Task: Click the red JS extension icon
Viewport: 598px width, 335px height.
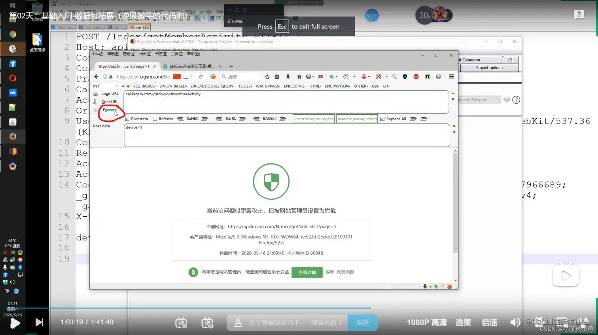Action: coord(320,77)
